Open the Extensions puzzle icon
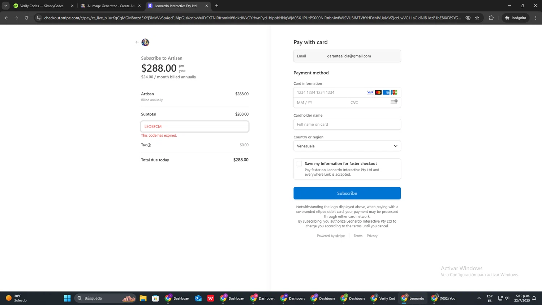Screen dimensions: 542x305 coord(491,18)
